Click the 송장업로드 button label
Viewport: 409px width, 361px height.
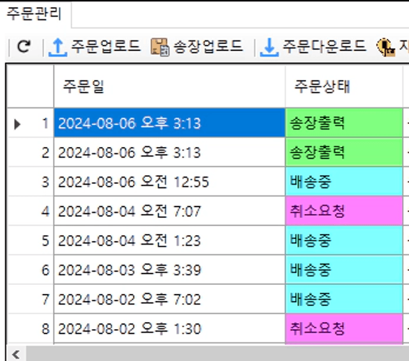point(208,47)
